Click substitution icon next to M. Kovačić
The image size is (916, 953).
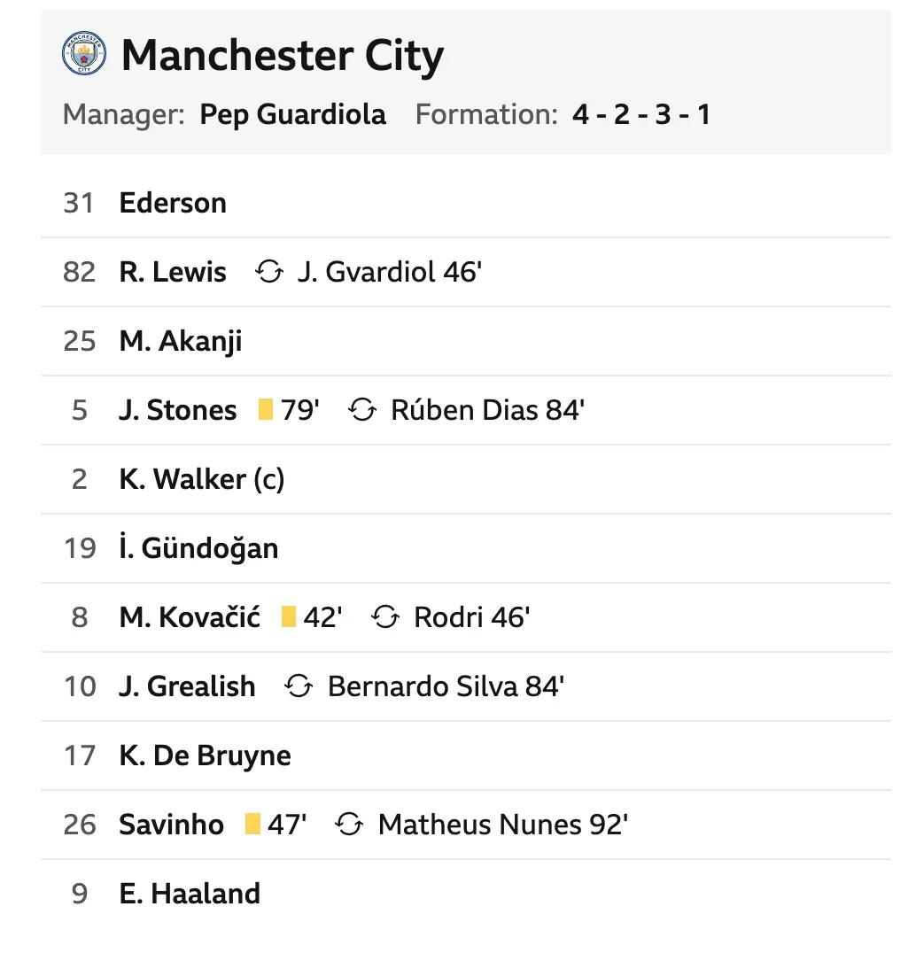click(x=385, y=617)
